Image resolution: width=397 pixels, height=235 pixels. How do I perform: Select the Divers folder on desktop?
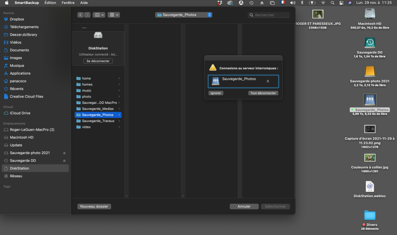[370, 215]
